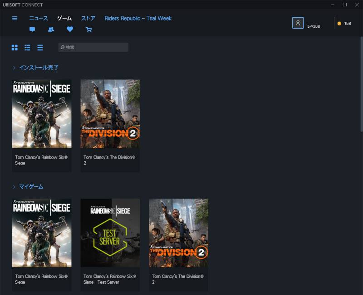Click Rainbow Six Siege - Test Server title

[110, 279]
